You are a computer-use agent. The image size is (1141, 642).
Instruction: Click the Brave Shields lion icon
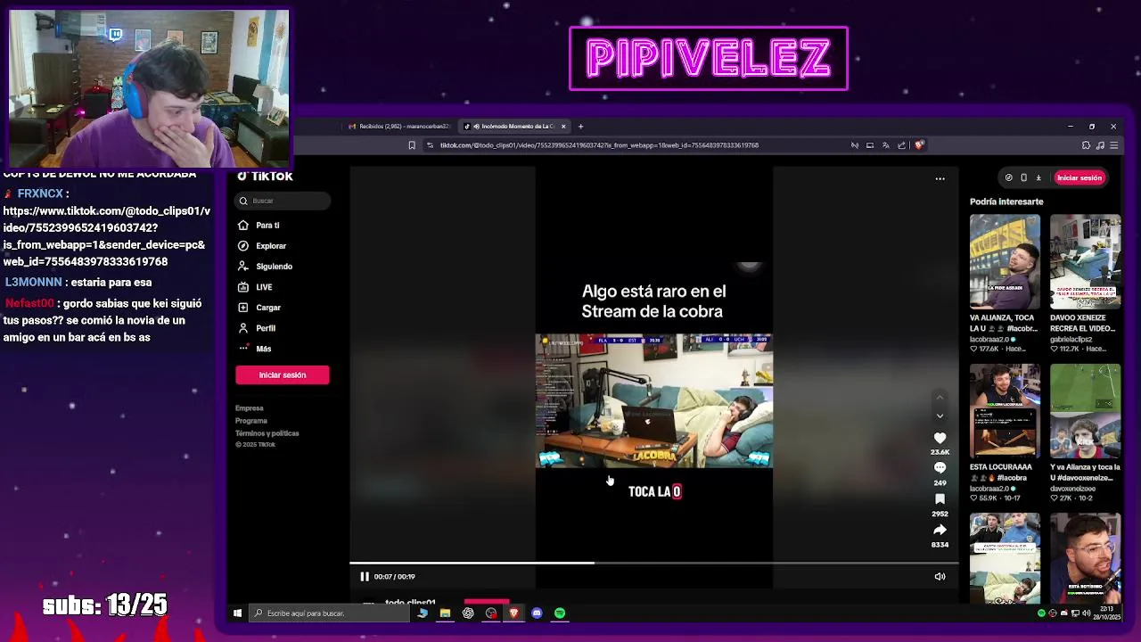[x=919, y=145]
